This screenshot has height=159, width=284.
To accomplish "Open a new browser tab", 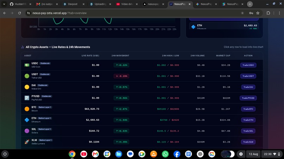I will (x=250, y=4).
